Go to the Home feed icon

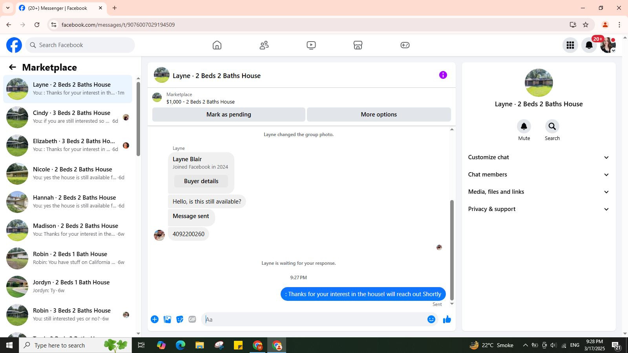[217, 45]
